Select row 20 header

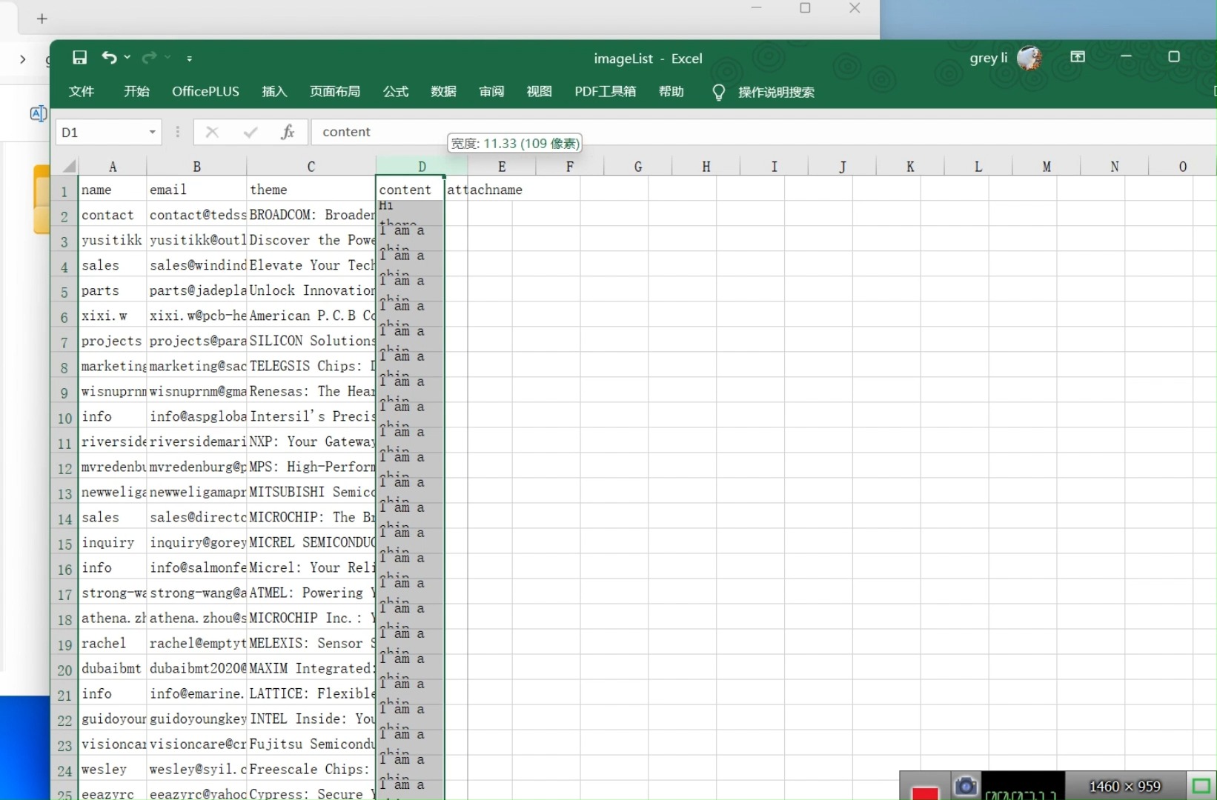64,670
